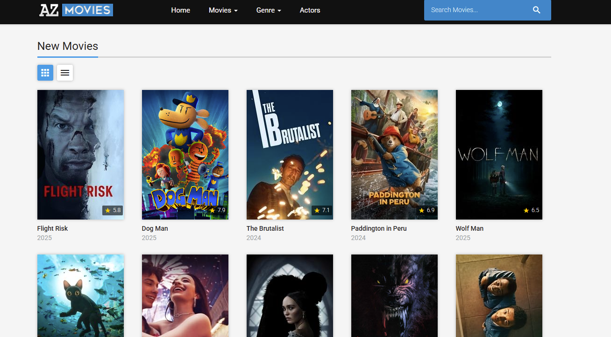Click the AZ Movies logo
Image resolution: width=611 pixels, height=337 pixels.
click(x=76, y=10)
